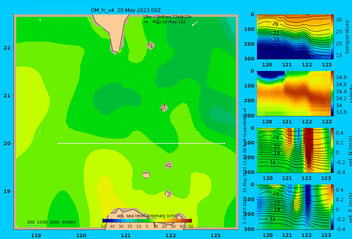Click the sea level anomaly colorbar
Viewport: 352px width, 239px height.
[147, 221]
